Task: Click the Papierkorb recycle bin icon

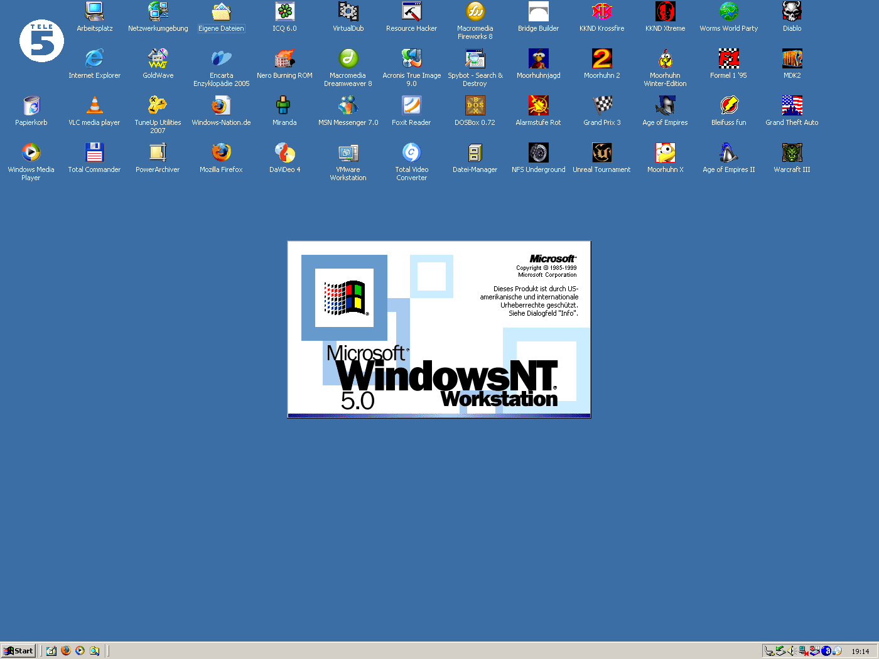Action: click(x=31, y=105)
